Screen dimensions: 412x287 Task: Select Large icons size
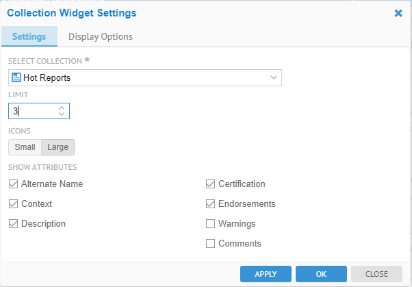click(x=57, y=147)
